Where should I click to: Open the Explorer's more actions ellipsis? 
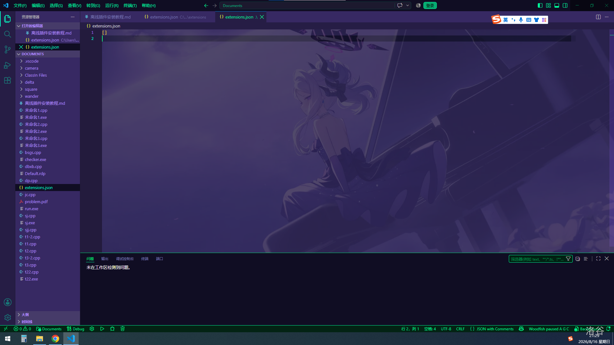(73, 17)
